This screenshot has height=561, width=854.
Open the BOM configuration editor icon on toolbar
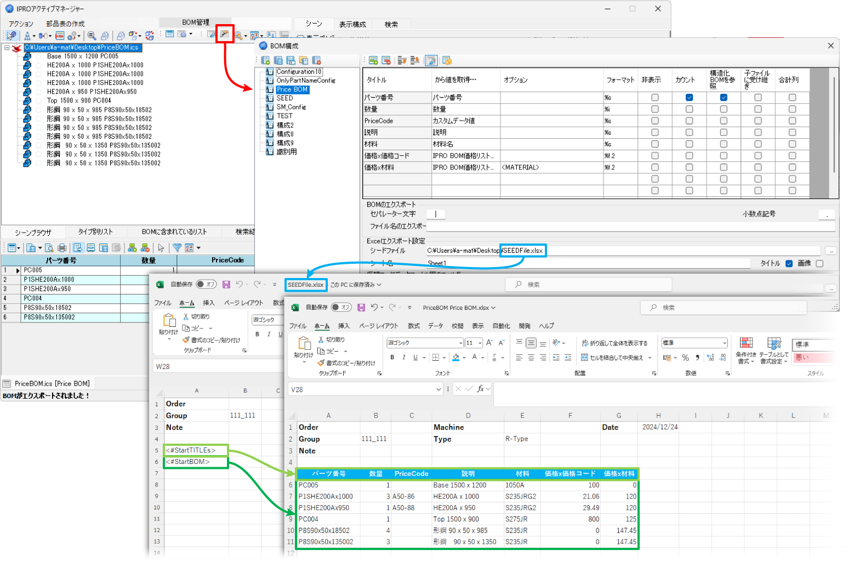point(225,35)
